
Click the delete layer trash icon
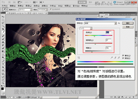click(133, 97)
